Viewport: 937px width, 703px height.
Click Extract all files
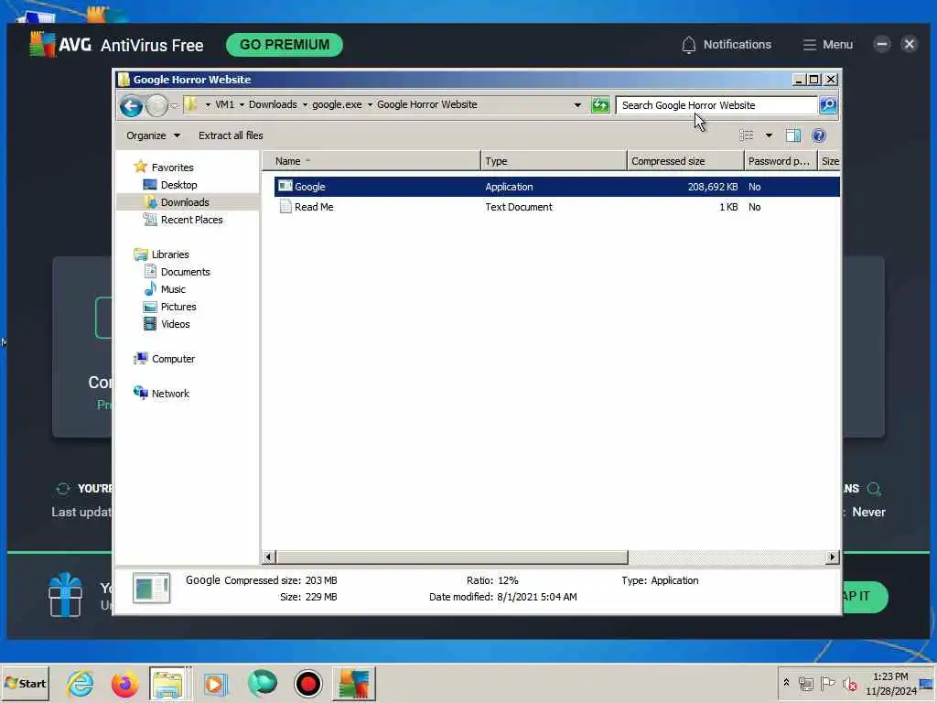tap(231, 135)
